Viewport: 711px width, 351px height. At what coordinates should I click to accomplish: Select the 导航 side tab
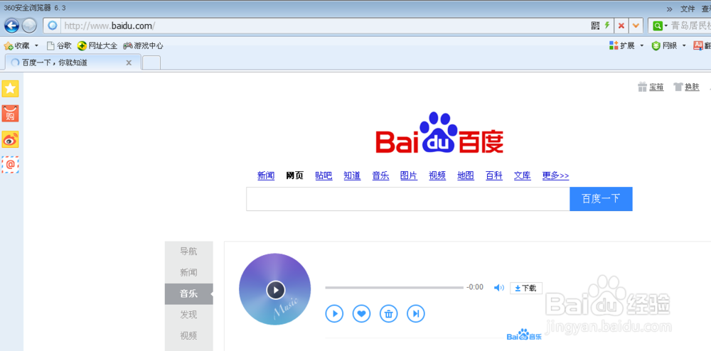point(188,252)
